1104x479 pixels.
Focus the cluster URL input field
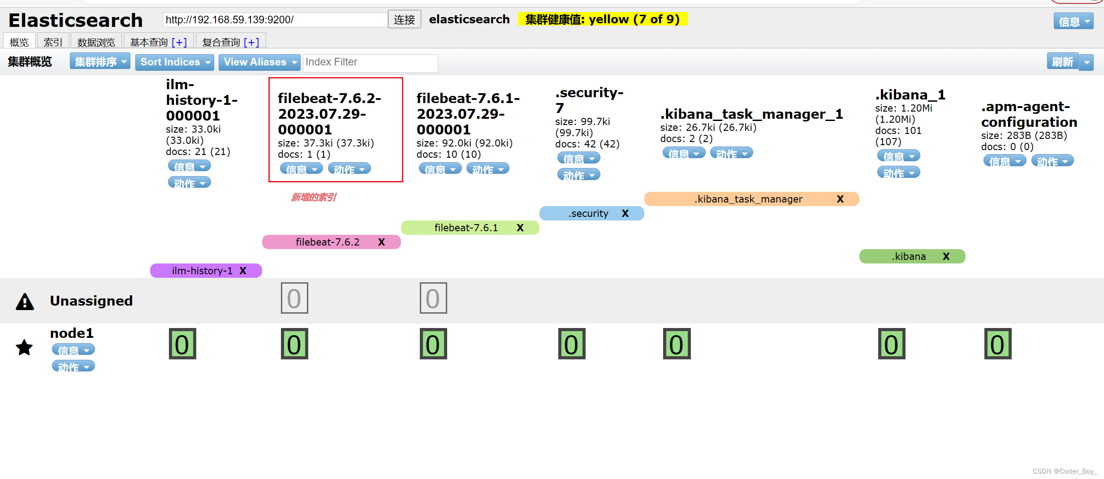pyautogui.click(x=275, y=20)
